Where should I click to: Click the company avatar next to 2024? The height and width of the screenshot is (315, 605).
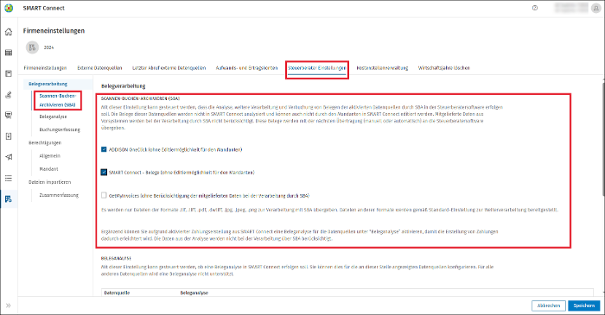pos(33,47)
